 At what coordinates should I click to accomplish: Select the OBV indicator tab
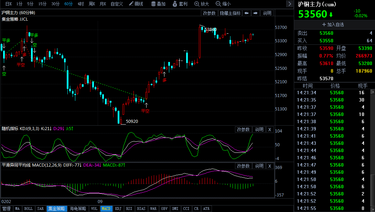pyautogui.click(x=164, y=209)
